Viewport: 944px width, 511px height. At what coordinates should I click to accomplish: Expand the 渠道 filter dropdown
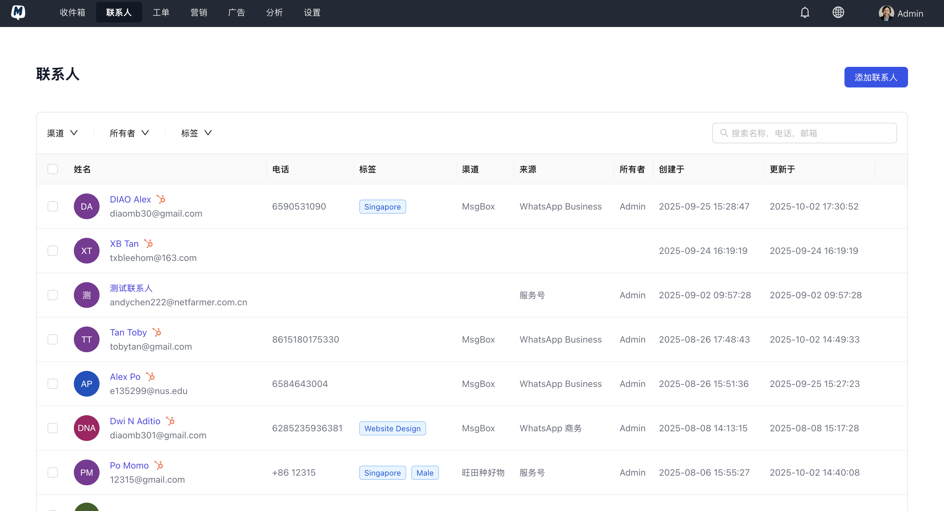[62, 133]
